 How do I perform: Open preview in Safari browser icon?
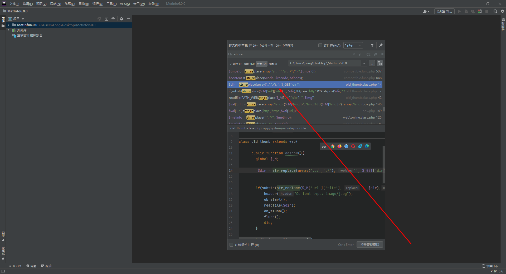[x=346, y=146]
